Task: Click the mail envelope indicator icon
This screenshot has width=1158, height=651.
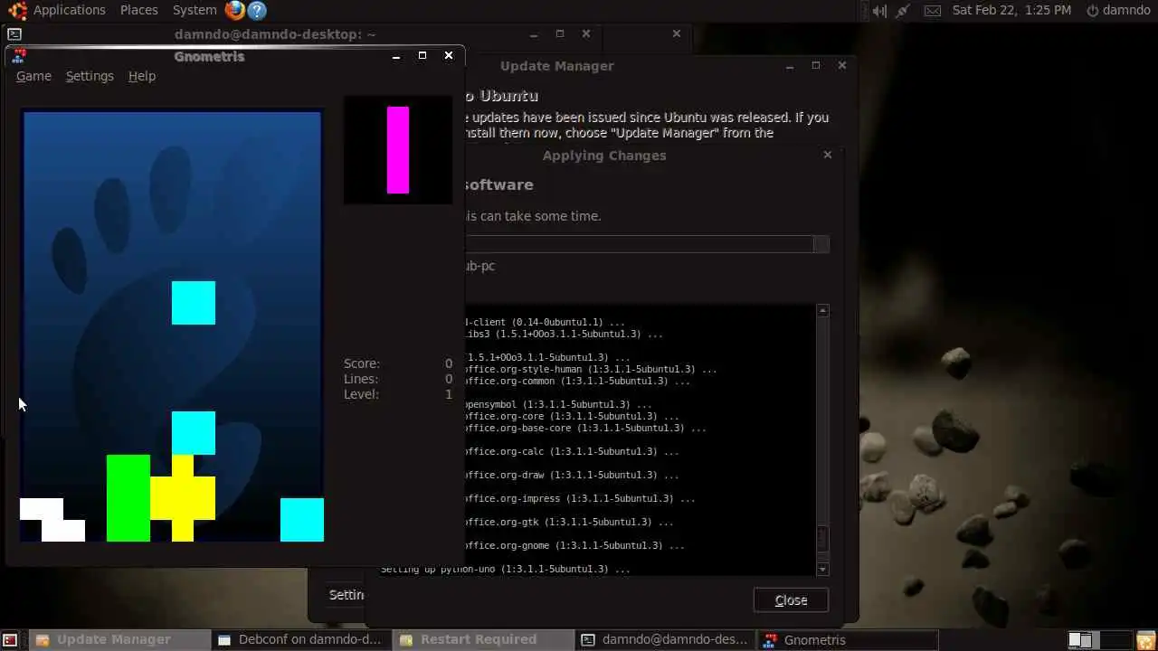Action: pyautogui.click(x=933, y=11)
